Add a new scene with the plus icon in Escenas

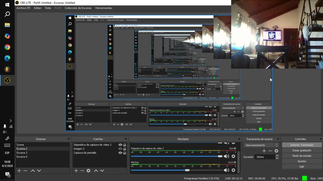point(19,171)
